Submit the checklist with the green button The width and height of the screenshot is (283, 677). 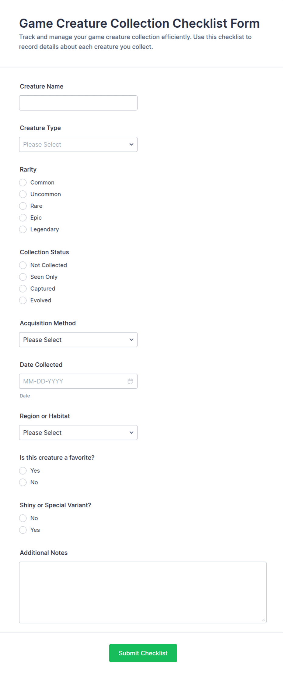143,653
